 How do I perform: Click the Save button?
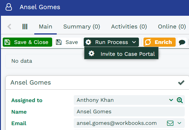pyautogui.click(x=67, y=42)
